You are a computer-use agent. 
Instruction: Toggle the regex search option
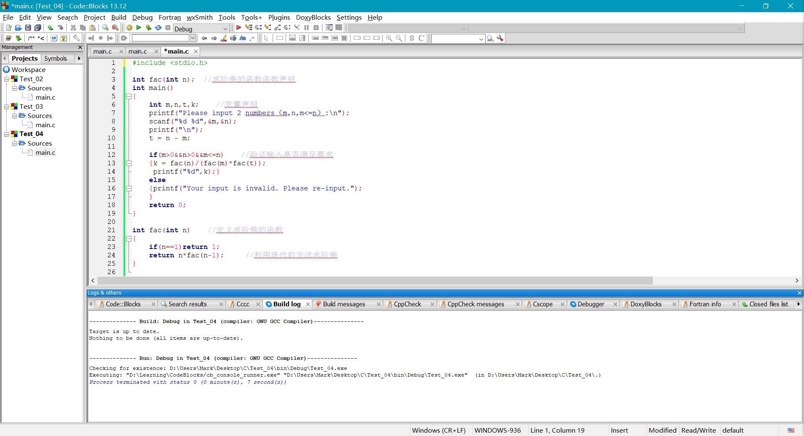(x=253, y=38)
